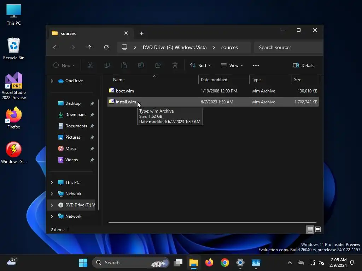Image resolution: width=362 pixels, height=271 pixels.
Task: Open the View dropdown
Action: (232, 65)
